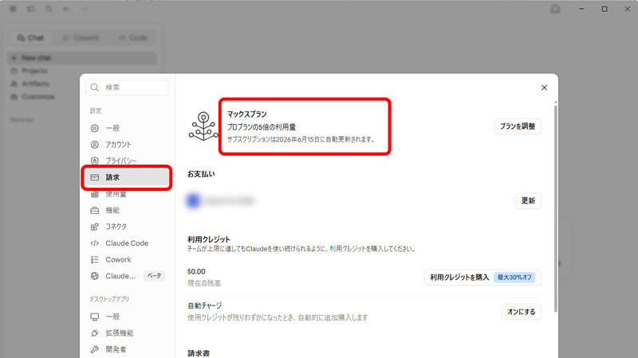This screenshot has height=358, width=638.
Task: Click the code brackets icon beside Claude Code
Action: click(95, 243)
